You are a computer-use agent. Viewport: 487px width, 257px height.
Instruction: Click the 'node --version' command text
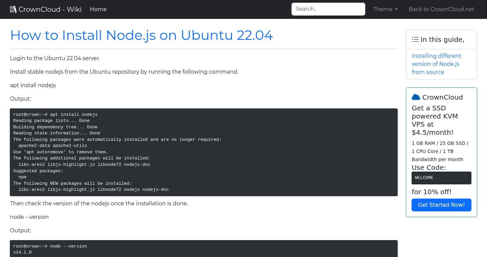(x=29, y=217)
